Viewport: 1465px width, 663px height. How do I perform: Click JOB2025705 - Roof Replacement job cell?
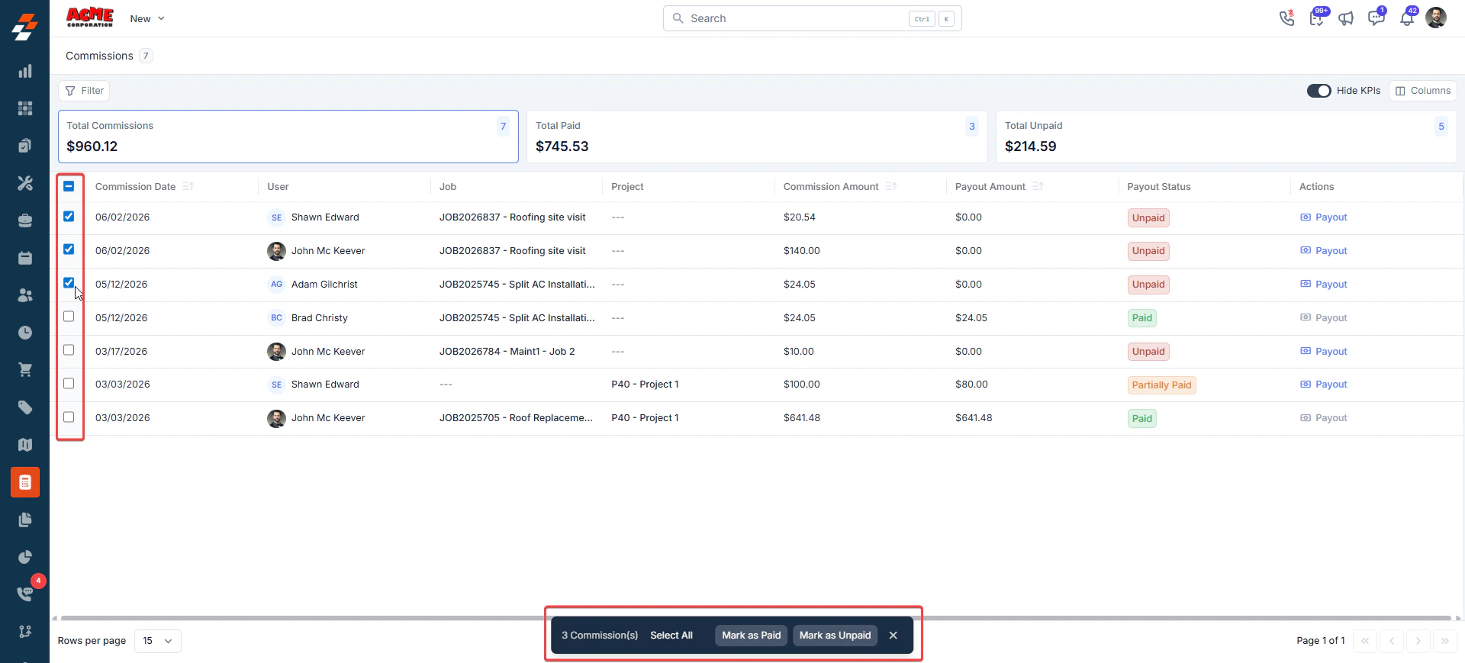(516, 418)
